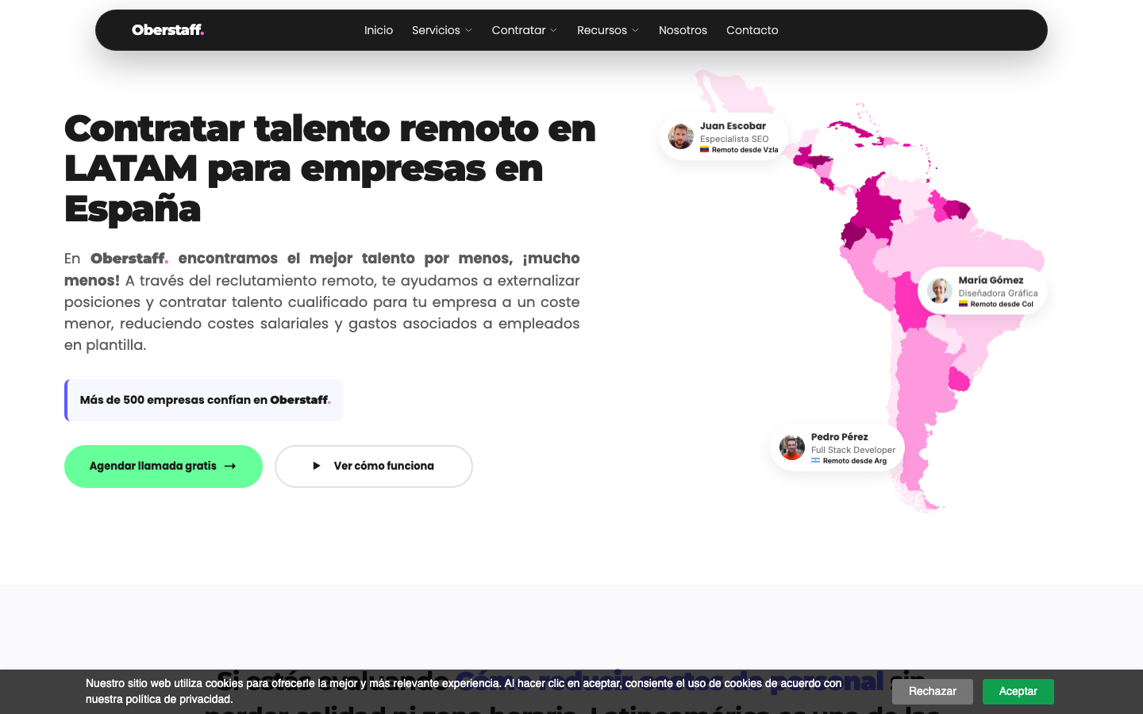Open the Inicio menu item
The height and width of the screenshot is (714, 1143).
[379, 30]
